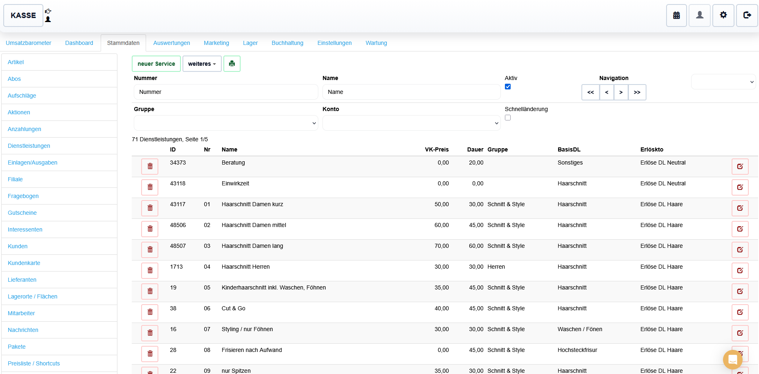Open the chat support bubble
Viewport: 759px width, 374px height.
[732, 359]
